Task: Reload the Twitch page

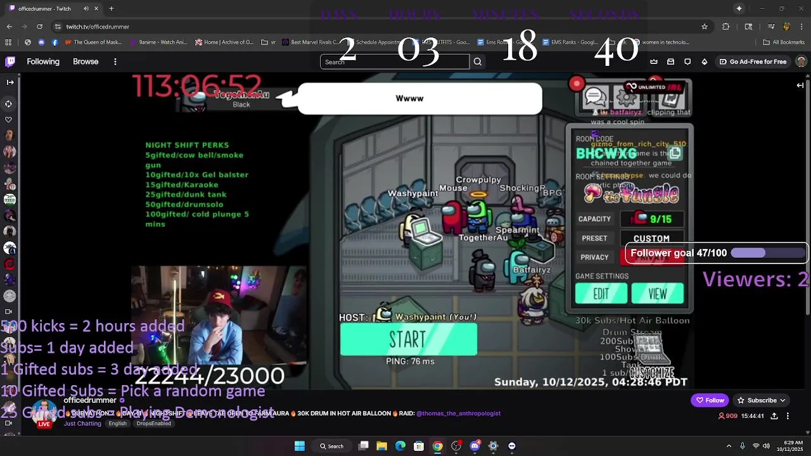Action: pyautogui.click(x=39, y=27)
